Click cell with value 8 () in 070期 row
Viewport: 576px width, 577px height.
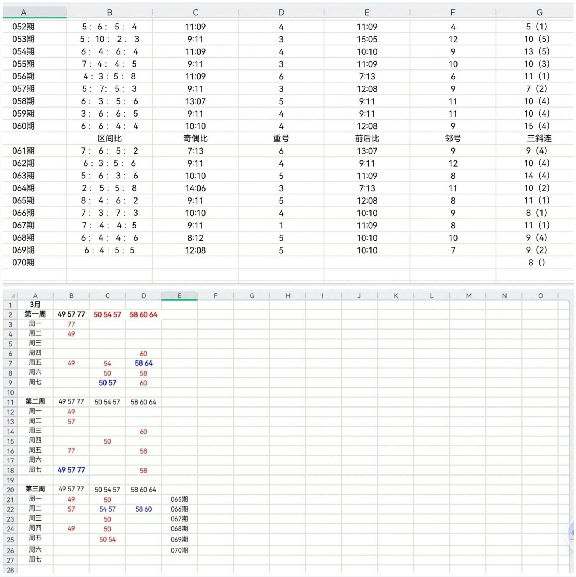(537, 263)
